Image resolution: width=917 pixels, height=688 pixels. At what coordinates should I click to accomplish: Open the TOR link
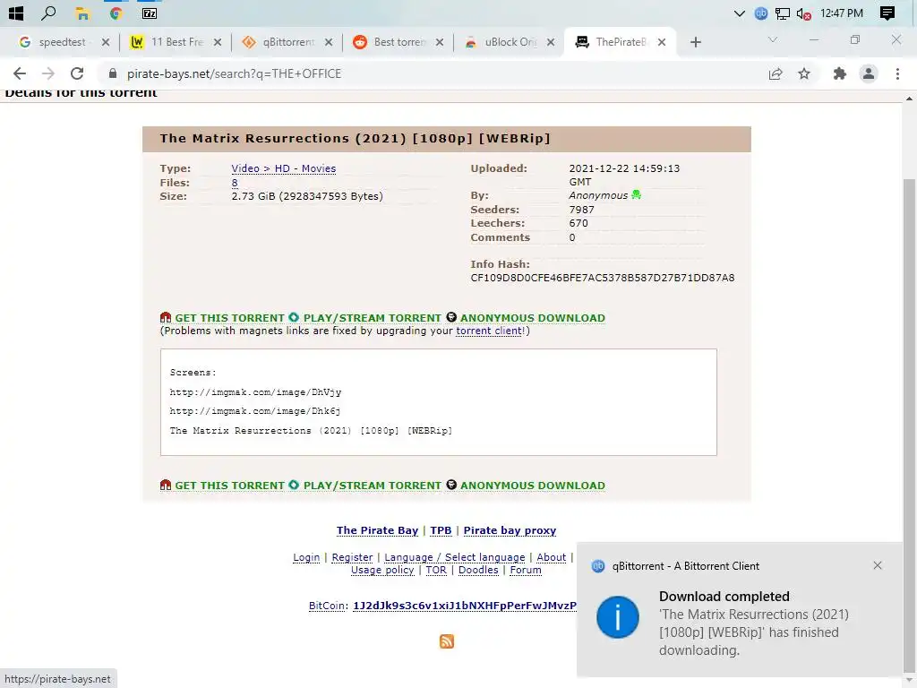pyautogui.click(x=436, y=570)
